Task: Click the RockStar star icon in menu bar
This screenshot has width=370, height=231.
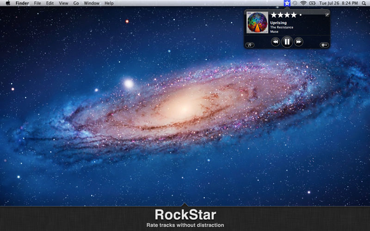Action: tap(287, 3)
